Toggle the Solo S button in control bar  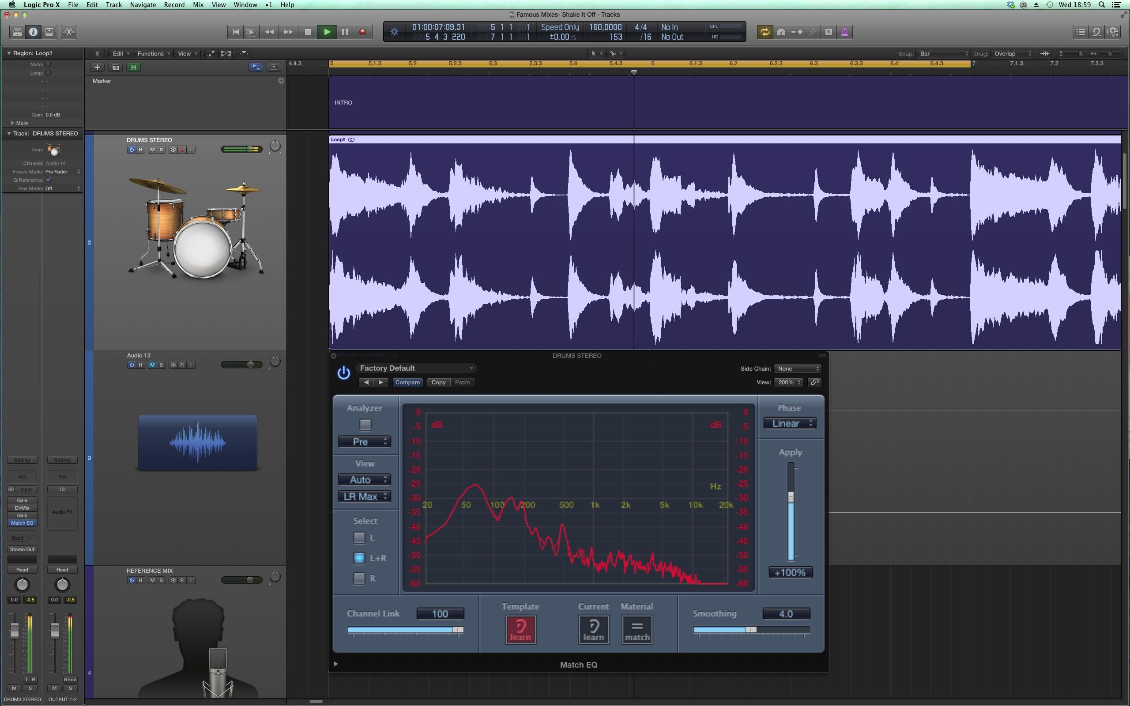point(829,32)
